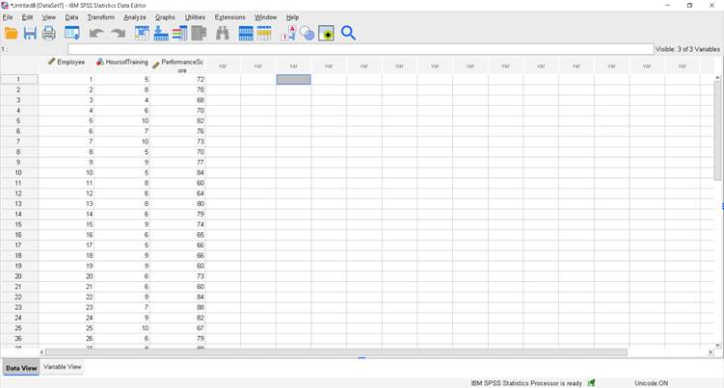Toggle the Value Labels toolbar icon
The height and width of the screenshot is (388, 724).
(x=288, y=34)
